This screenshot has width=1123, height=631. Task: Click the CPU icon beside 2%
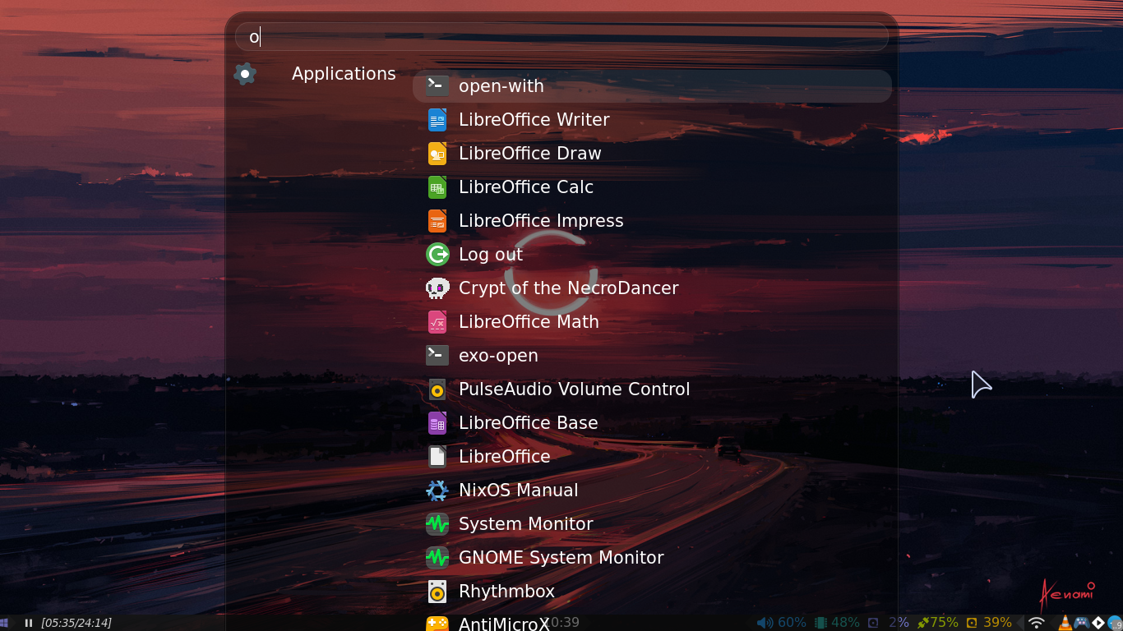tap(874, 623)
